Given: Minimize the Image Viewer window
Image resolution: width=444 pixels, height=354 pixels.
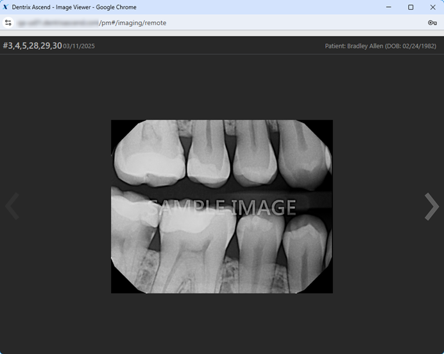Looking at the screenshot, I should pyautogui.click(x=389, y=7).
